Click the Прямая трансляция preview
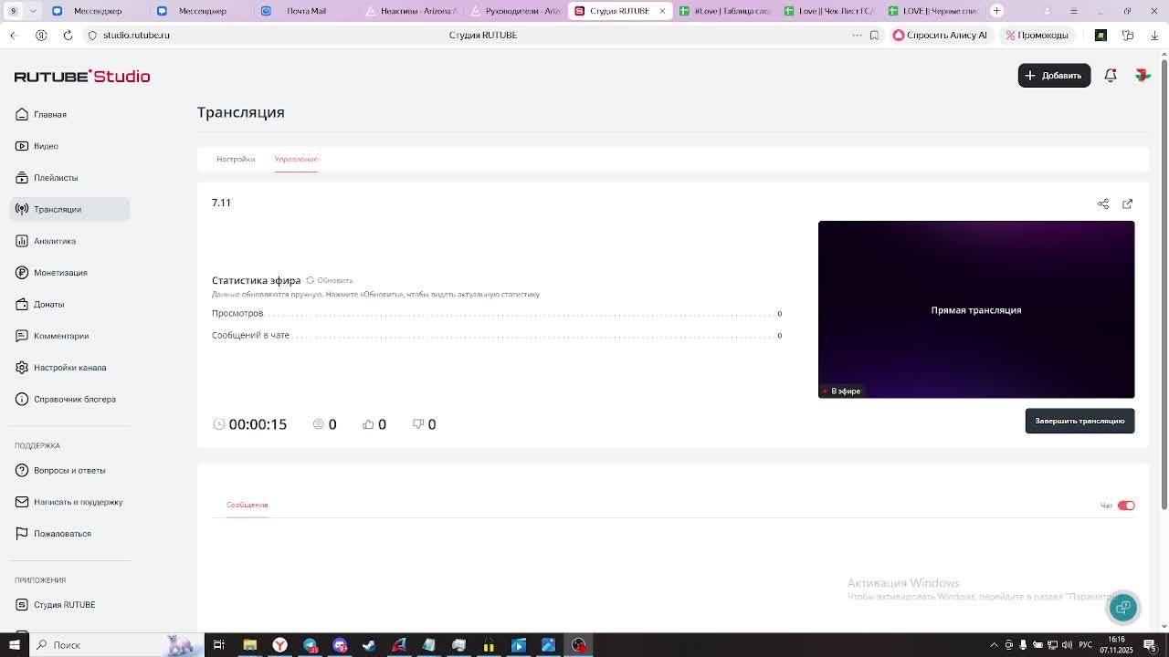This screenshot has width=1169, height=657. [x=976, y=309]
